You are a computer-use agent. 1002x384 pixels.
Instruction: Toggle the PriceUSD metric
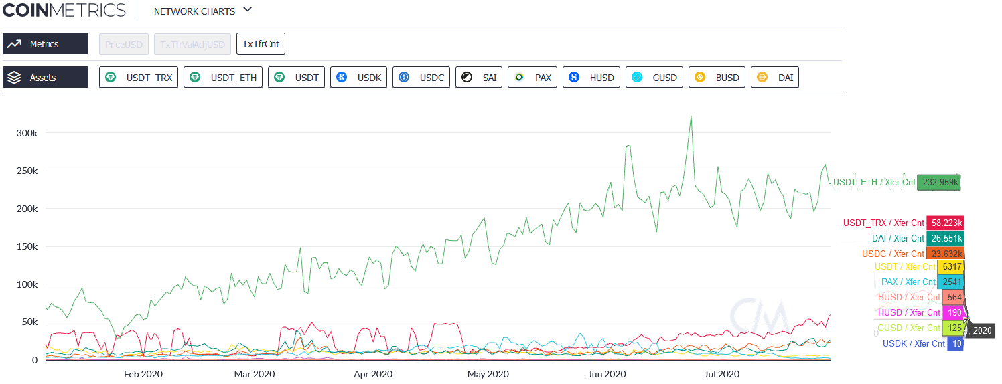[x=124, y=44]
